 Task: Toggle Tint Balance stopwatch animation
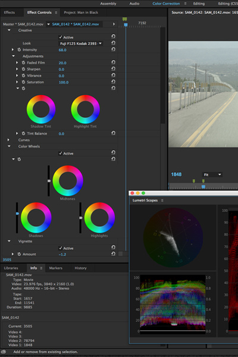click(x=23, y=133)
